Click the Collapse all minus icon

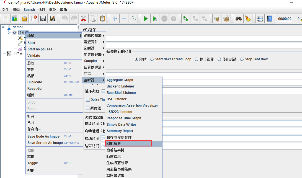pos(124,19)
